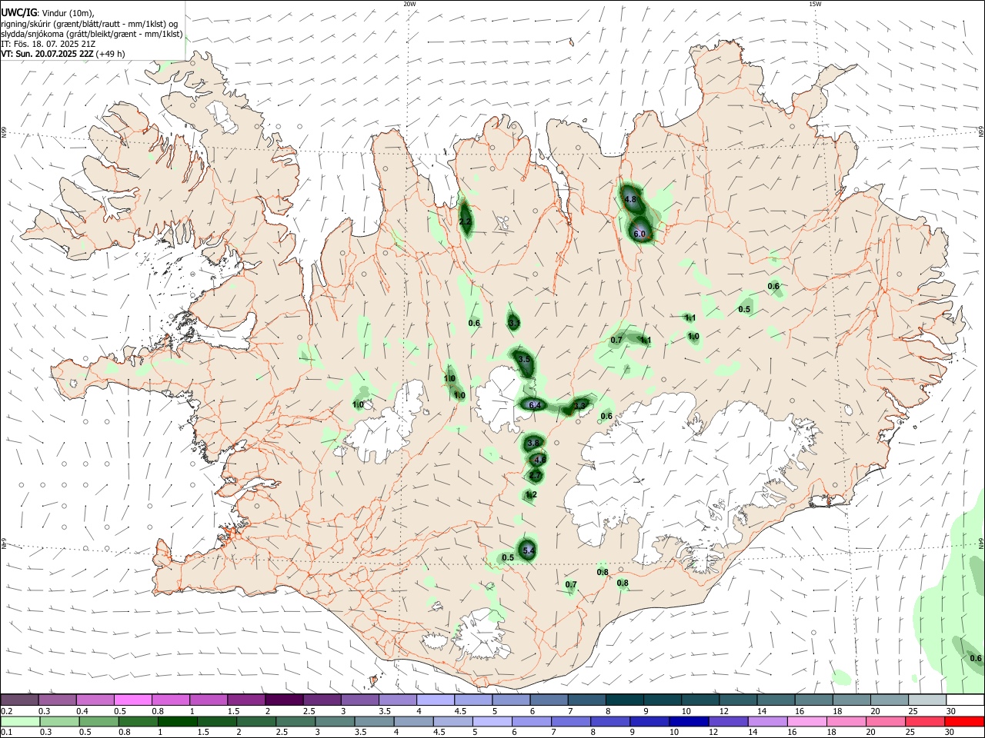Click the palest green swatch starting at rain 0.1
This screenshot has width=985, height=738.
tap(20, 722)
